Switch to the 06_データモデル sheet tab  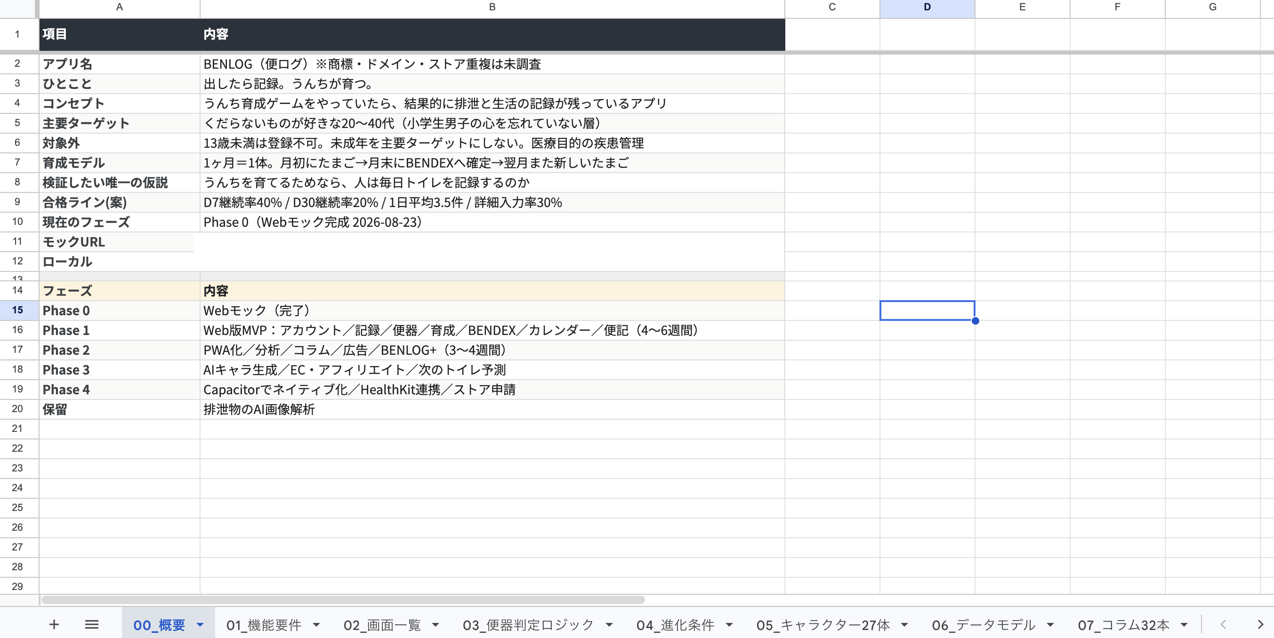click(983, 625)
